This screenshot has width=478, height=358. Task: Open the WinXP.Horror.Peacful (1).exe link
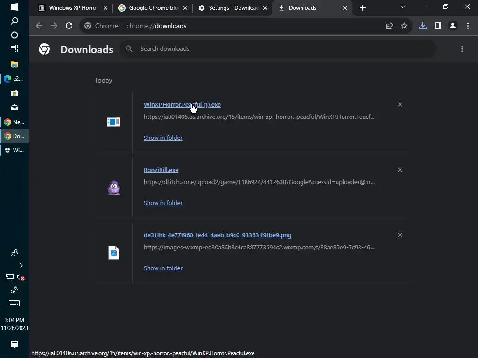click(183, 105)
